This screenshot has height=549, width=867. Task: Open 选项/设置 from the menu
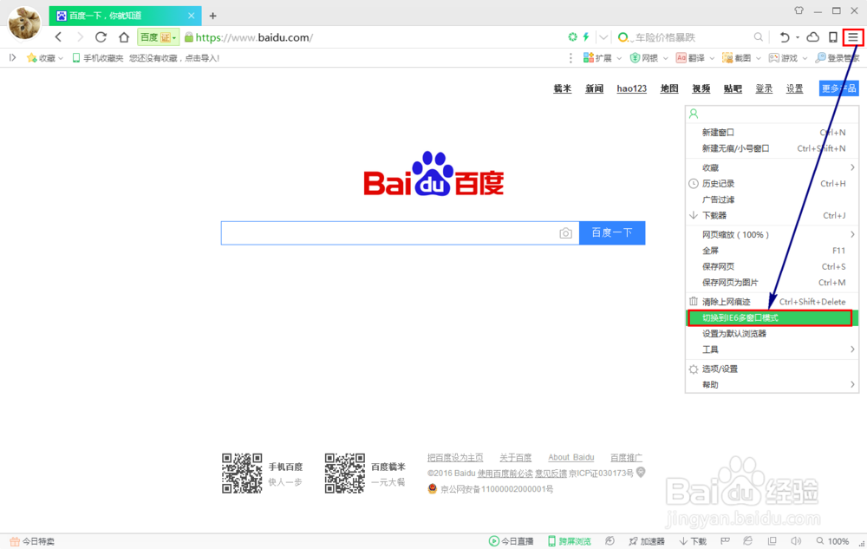[x=772, y=369]
